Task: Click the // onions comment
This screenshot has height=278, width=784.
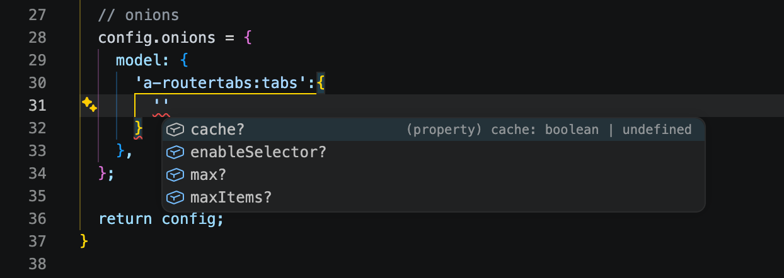Action: 139,15
